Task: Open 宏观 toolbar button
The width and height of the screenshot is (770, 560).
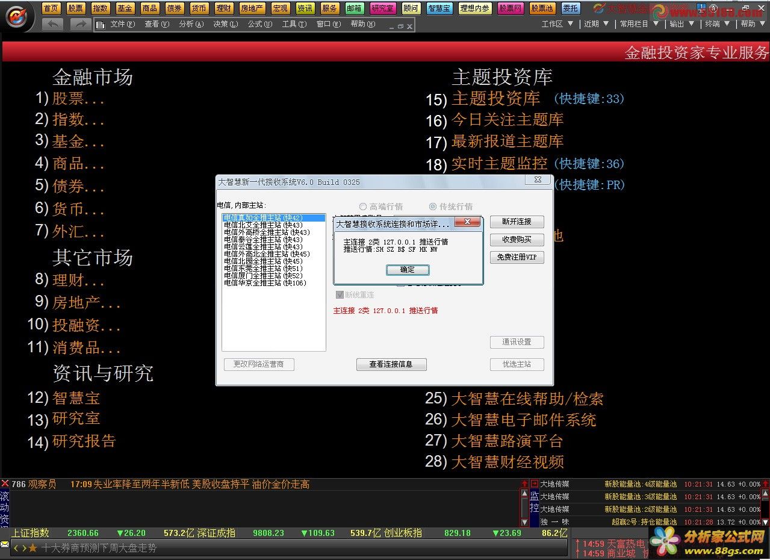Action: click(280, 8)
